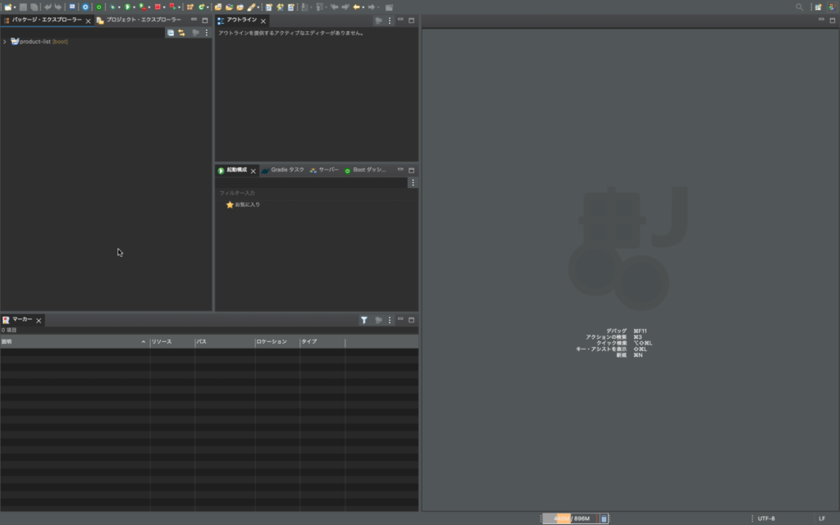Run garbage collector via trash icon
The height and width of the screenshot is (525, 840).
(x=605, y=518)
